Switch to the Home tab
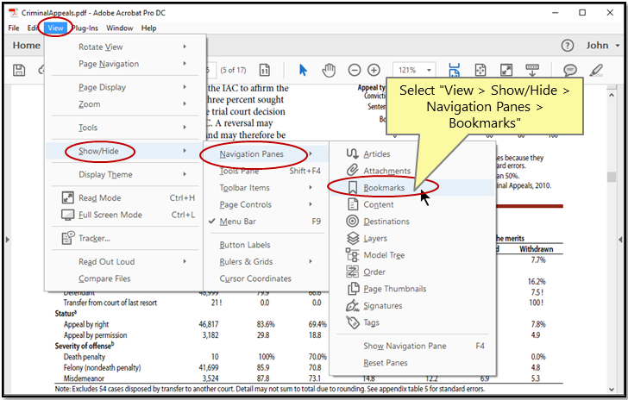 (x=27, y=45)
